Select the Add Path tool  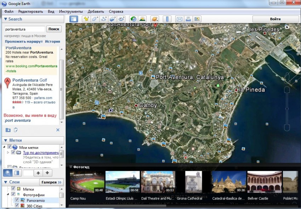click(x=104, y=19)
